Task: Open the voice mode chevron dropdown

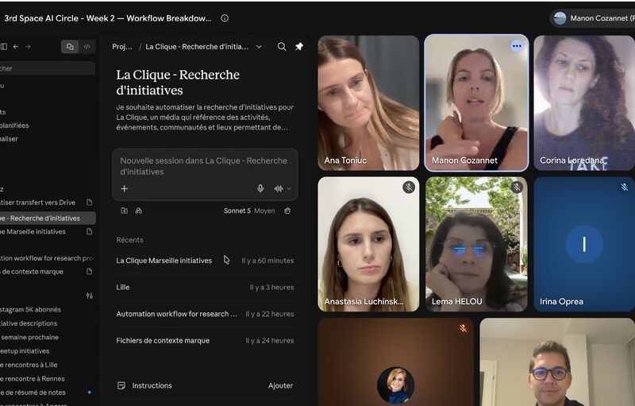Action: coord(289,188)
